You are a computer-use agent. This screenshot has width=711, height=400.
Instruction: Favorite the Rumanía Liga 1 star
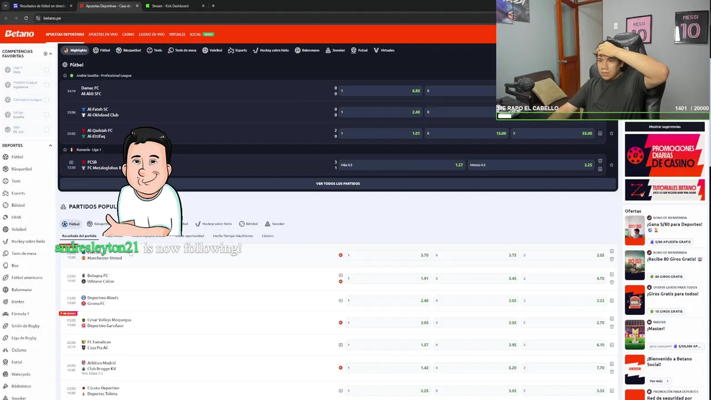pyautogui.click(x=65, y=149)
